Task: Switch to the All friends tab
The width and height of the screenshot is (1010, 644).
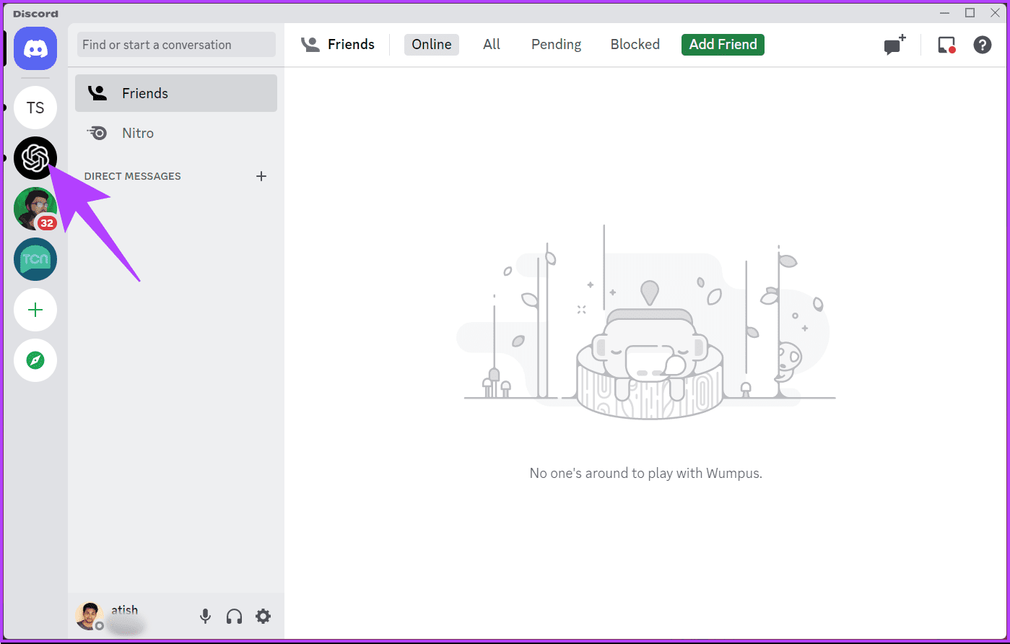Action: pyautogui.click(x=492, y=44)
